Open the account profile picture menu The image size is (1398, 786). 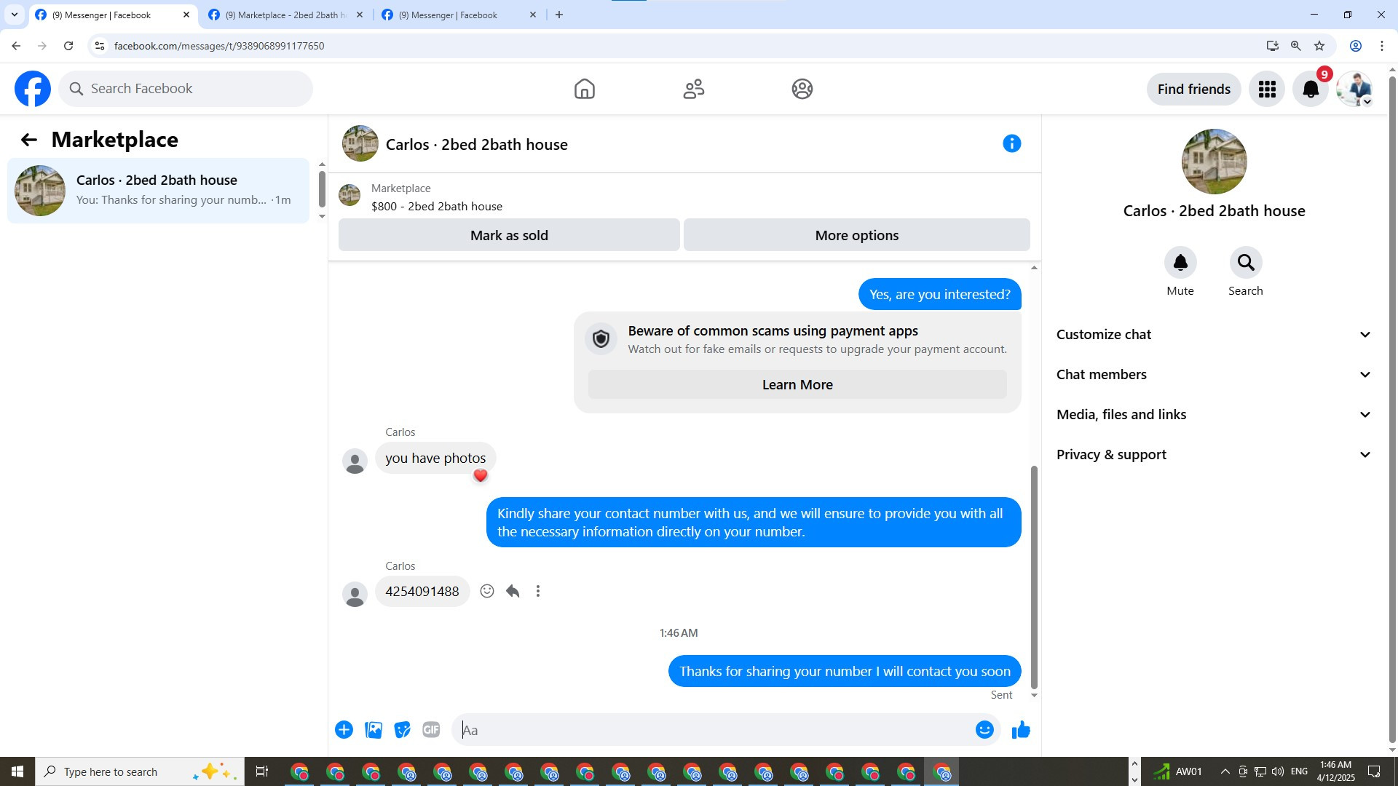click(x=1354, y=89)
